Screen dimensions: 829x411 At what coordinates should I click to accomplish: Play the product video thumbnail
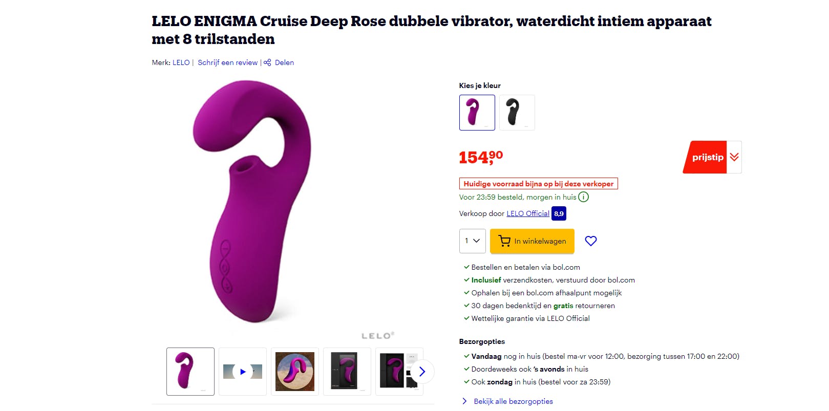[x=243, y=372]
